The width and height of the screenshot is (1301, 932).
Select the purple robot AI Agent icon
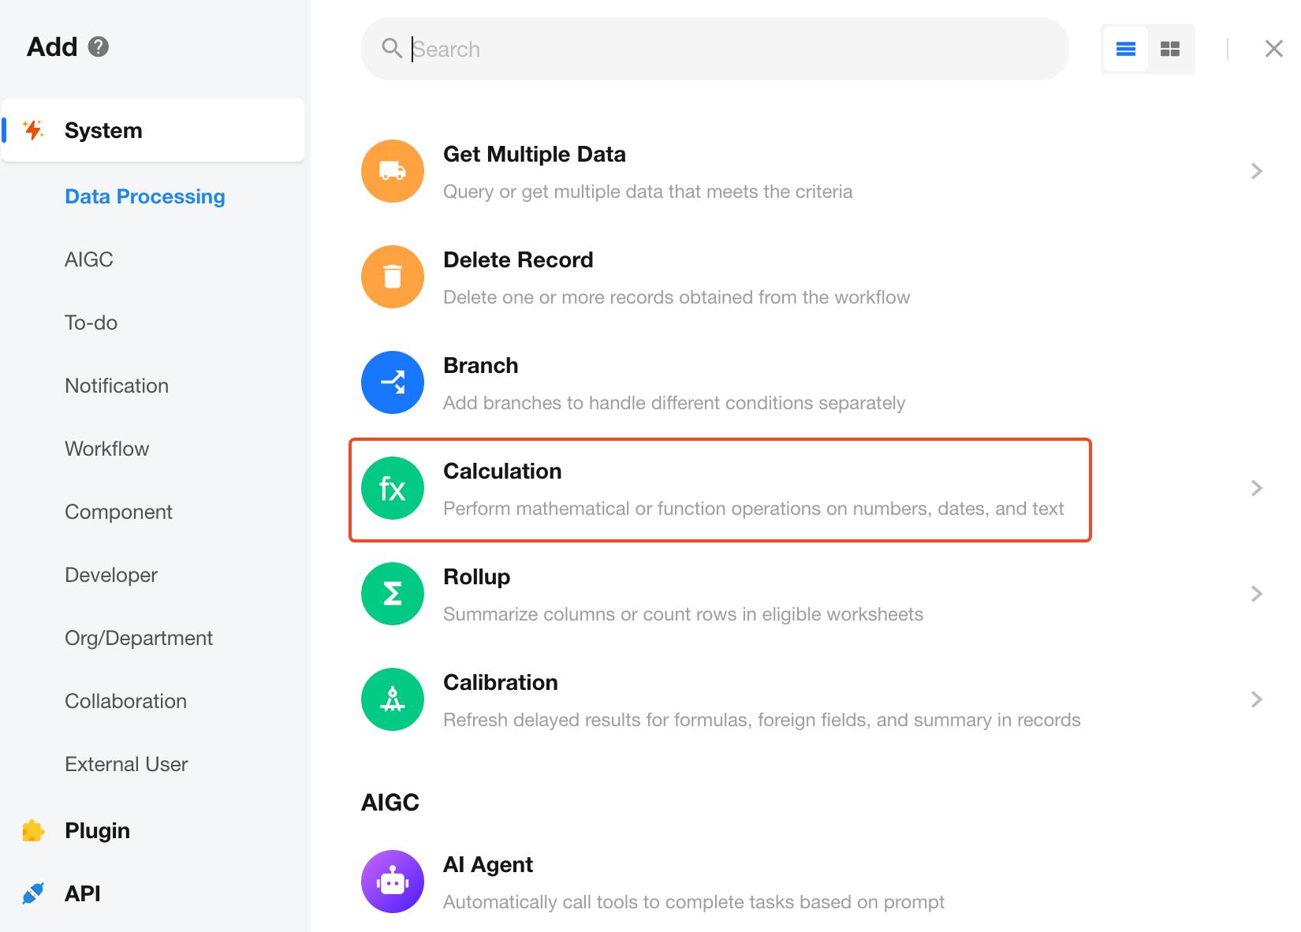click(393, 882)
